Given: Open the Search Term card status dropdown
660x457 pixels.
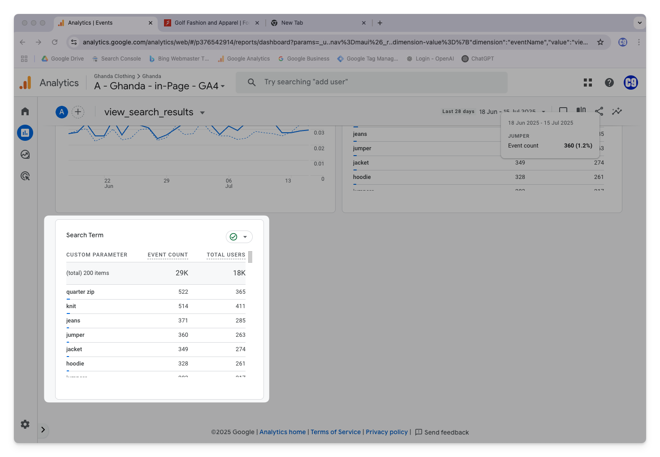Looking at the screenshot, I should (239, 237).
